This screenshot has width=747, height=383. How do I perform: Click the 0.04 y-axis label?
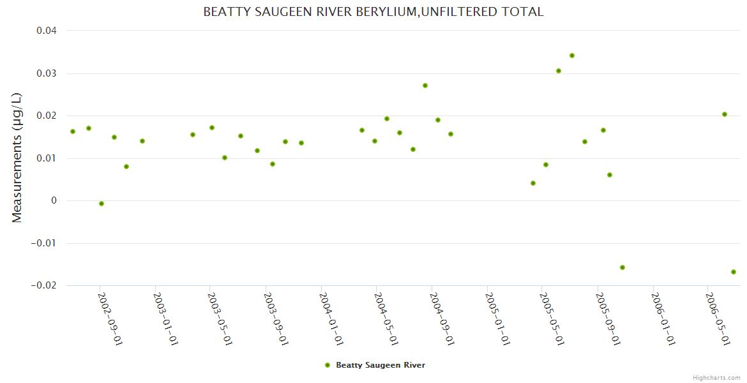46,31
